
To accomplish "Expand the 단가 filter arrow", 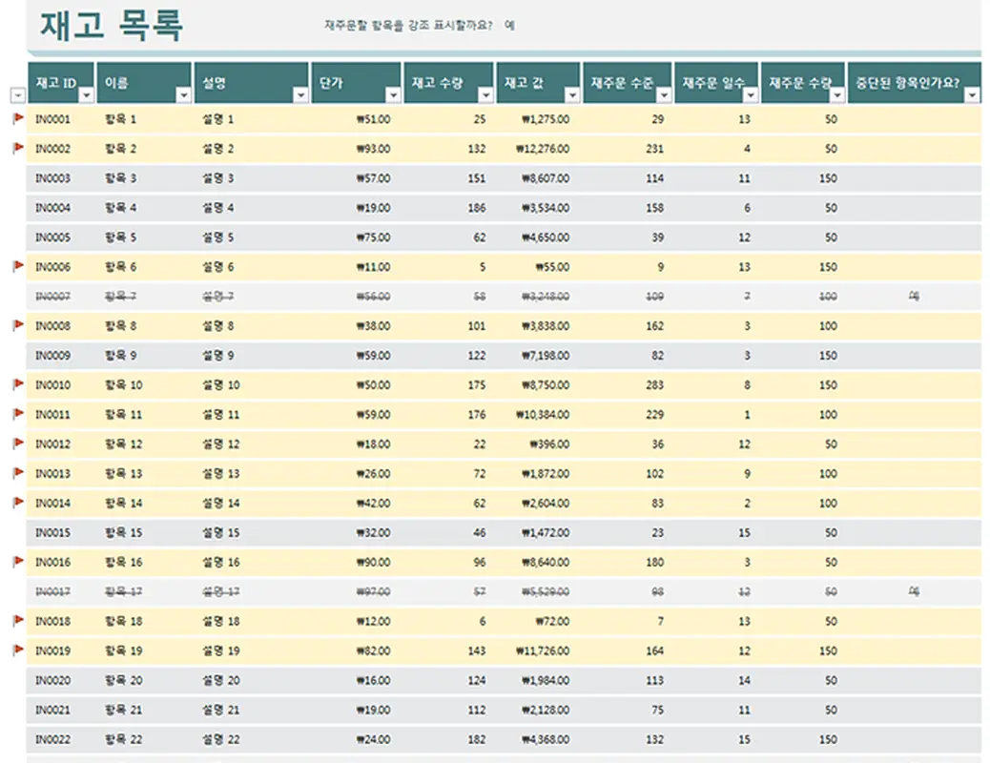I will coord(393,94).
